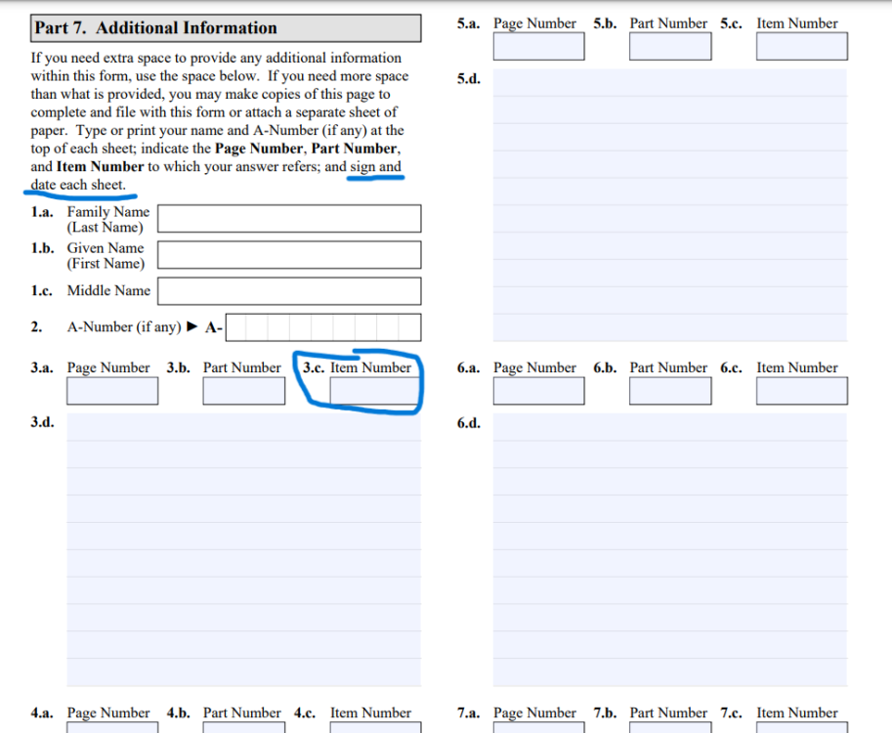Focus the 6.b Part Number field
Screen dimensions: 892x733
click(x=669, y=391)
